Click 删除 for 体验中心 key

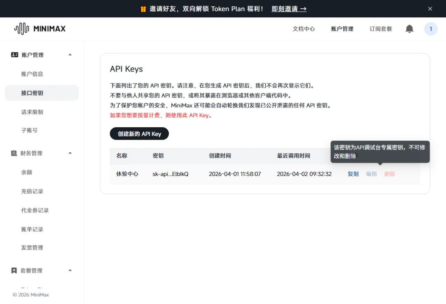[389, 174]
